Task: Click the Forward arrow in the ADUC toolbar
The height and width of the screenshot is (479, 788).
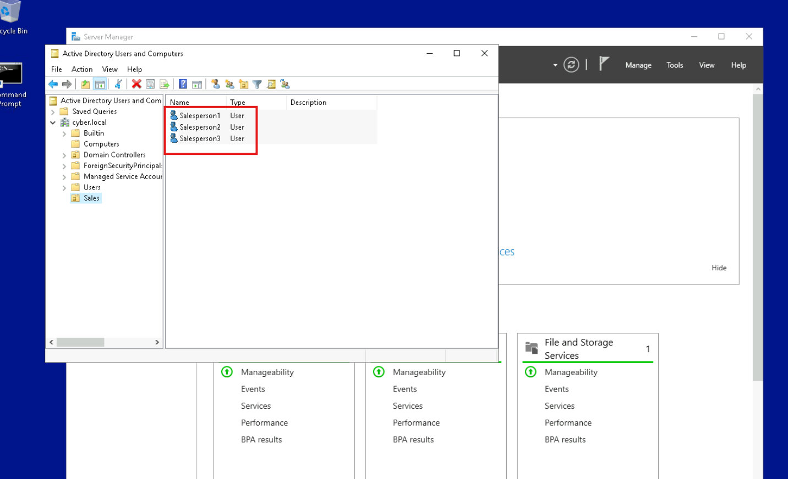Action: click(x=67, y=84)
